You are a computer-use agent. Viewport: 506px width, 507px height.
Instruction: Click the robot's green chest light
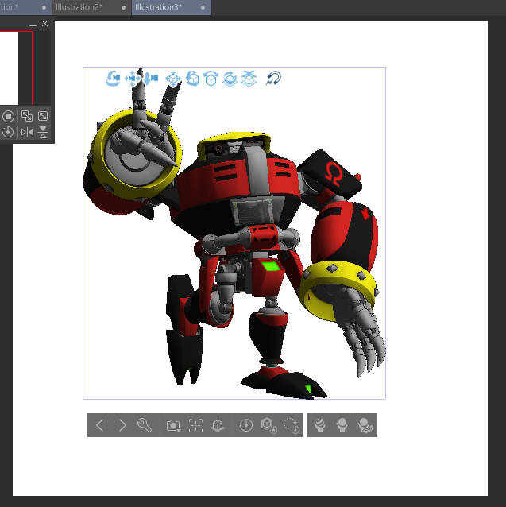click(x=270, y=266)
